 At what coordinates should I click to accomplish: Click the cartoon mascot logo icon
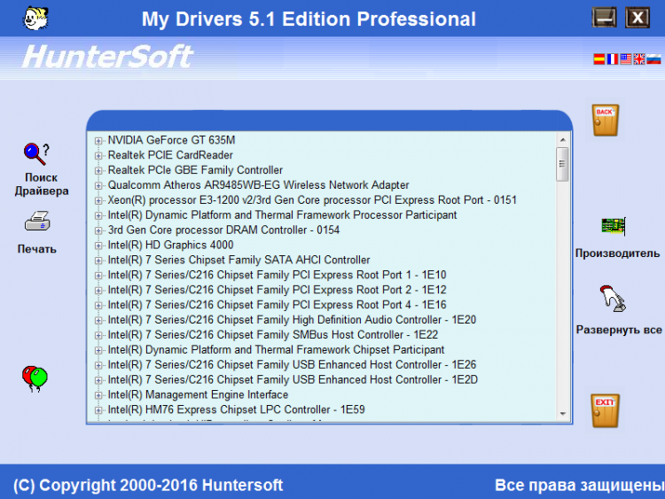point(35,18)
